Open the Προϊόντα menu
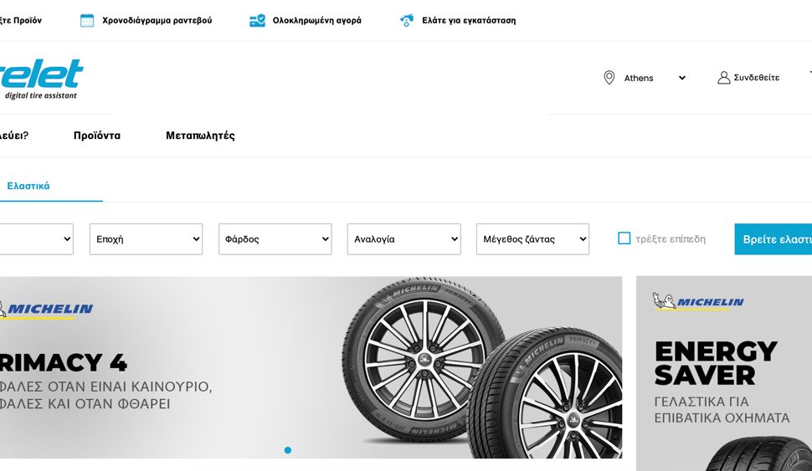 tap(97, 136)
